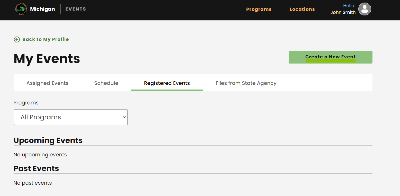
Task: Select the Registered Events tab
Action: click(x=167, y=83)
